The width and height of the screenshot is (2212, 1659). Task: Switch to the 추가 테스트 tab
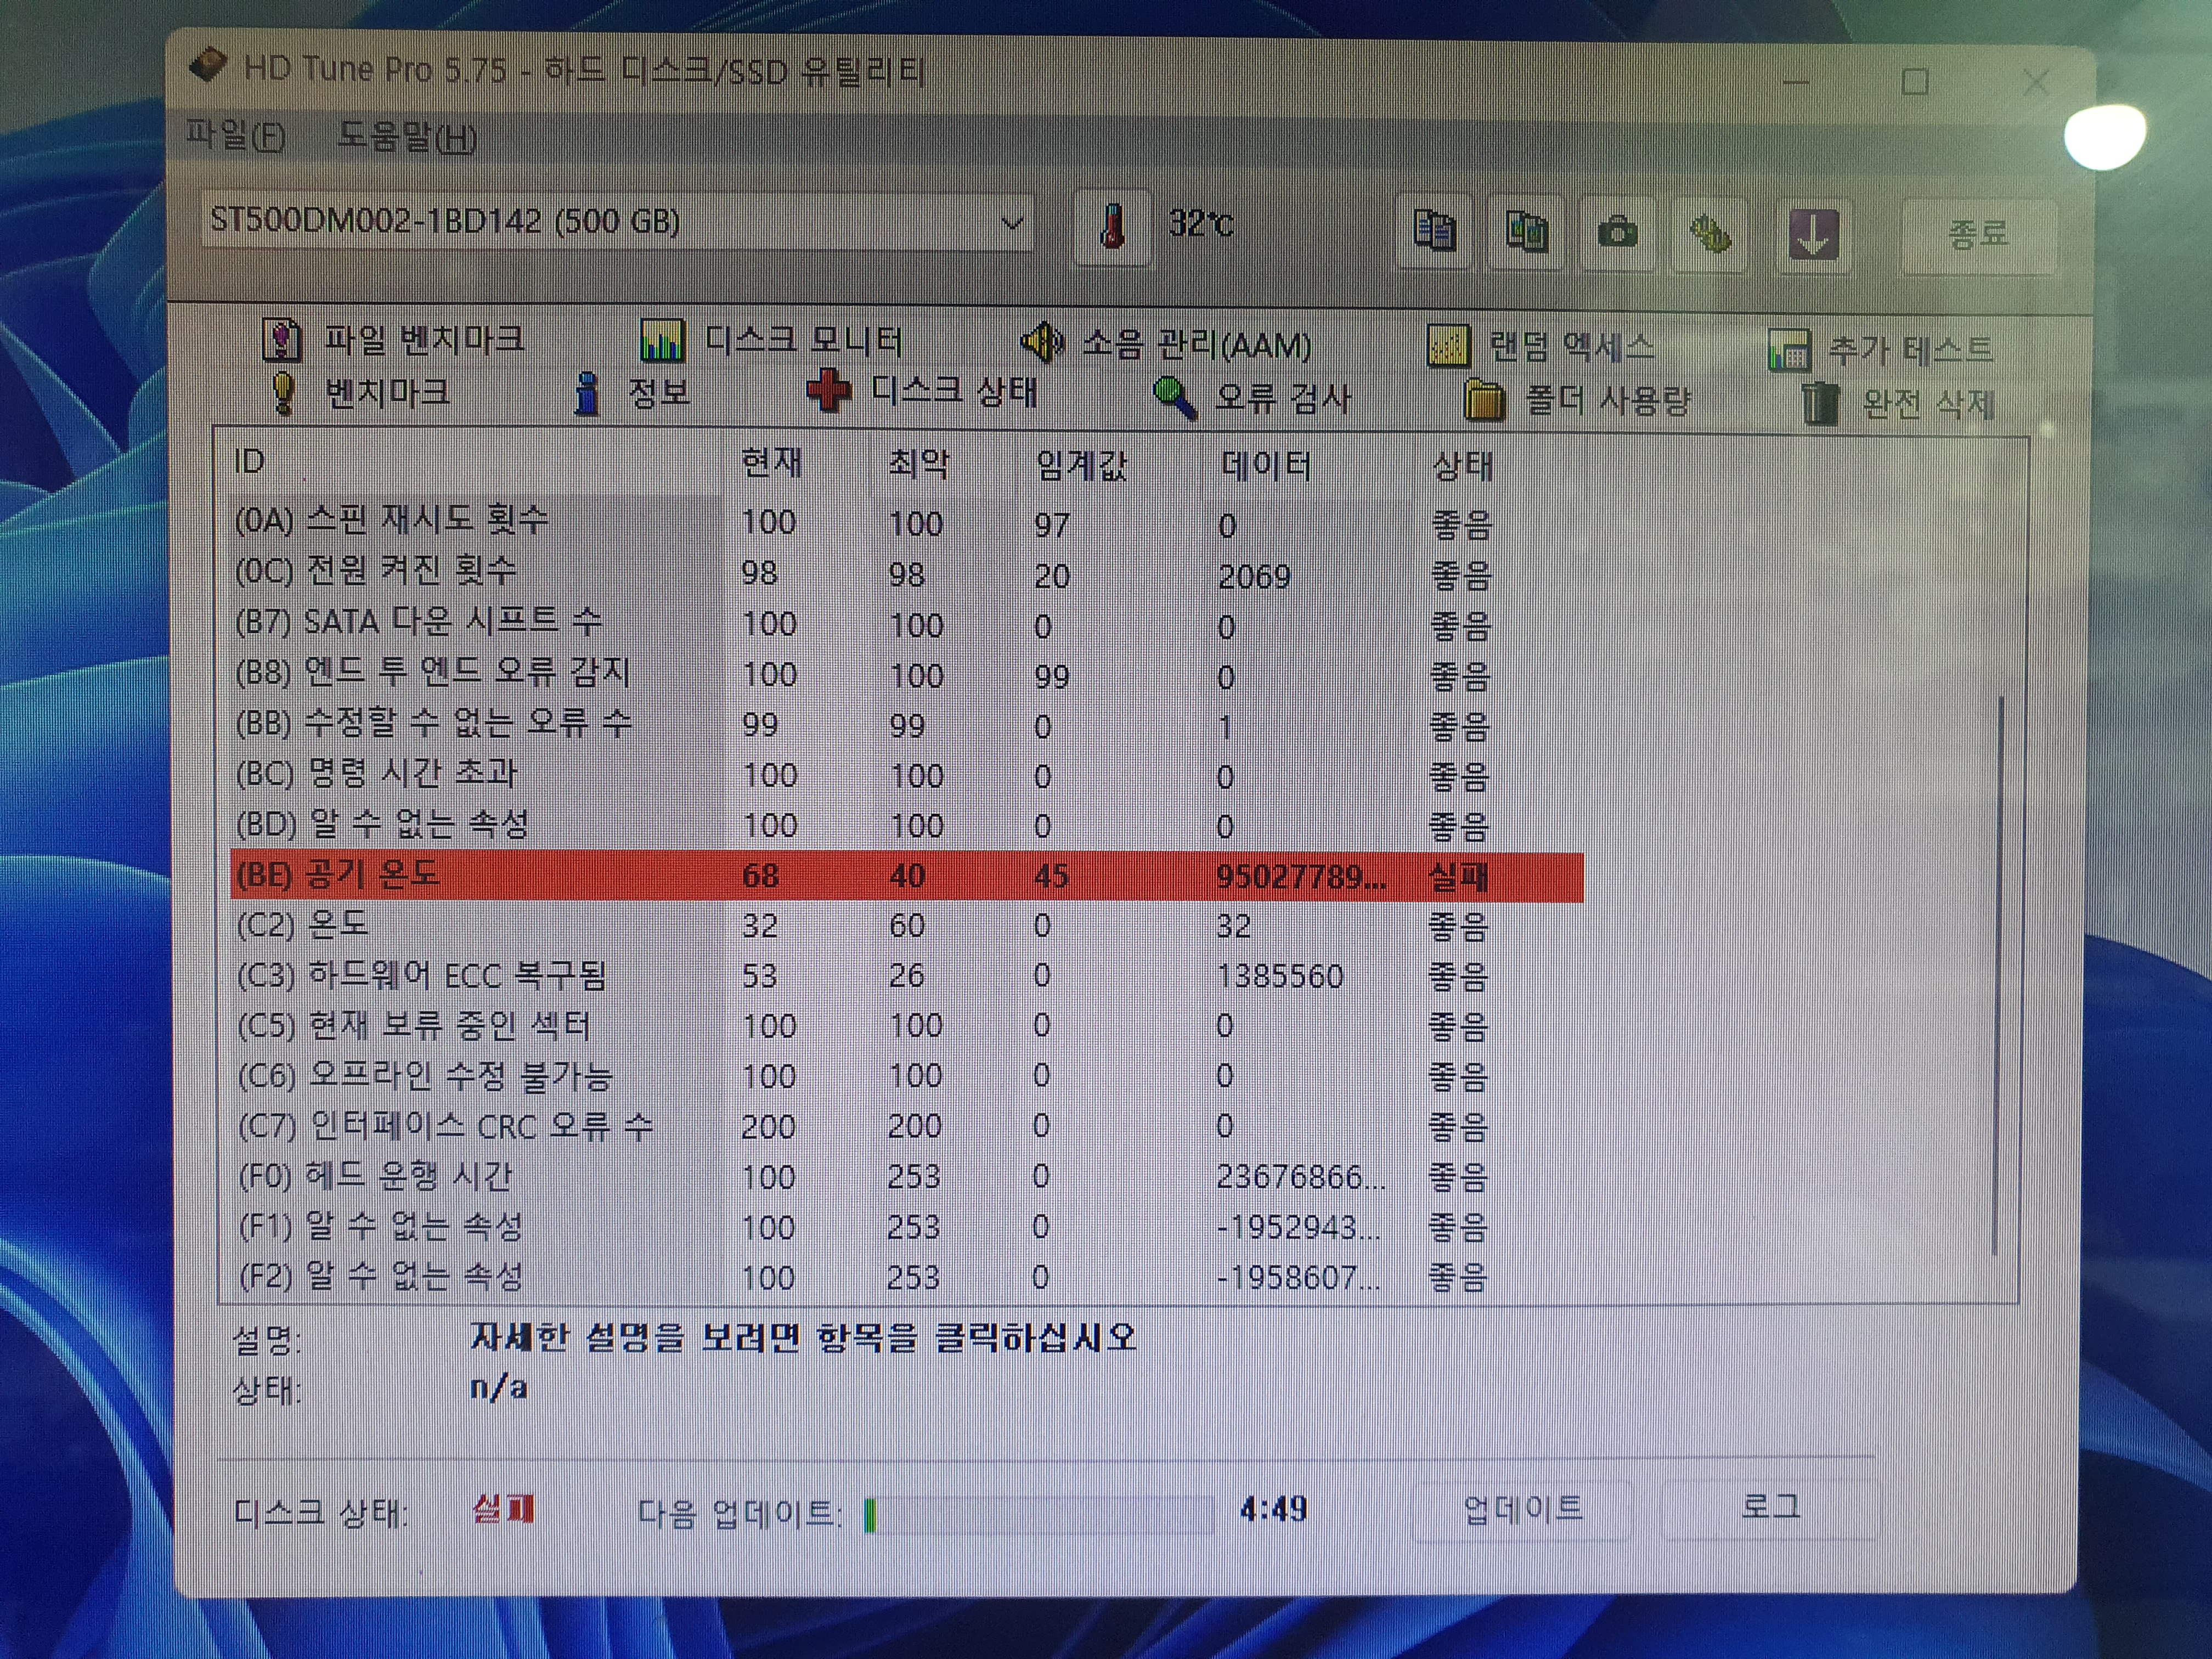click(x=1881, y=350)
